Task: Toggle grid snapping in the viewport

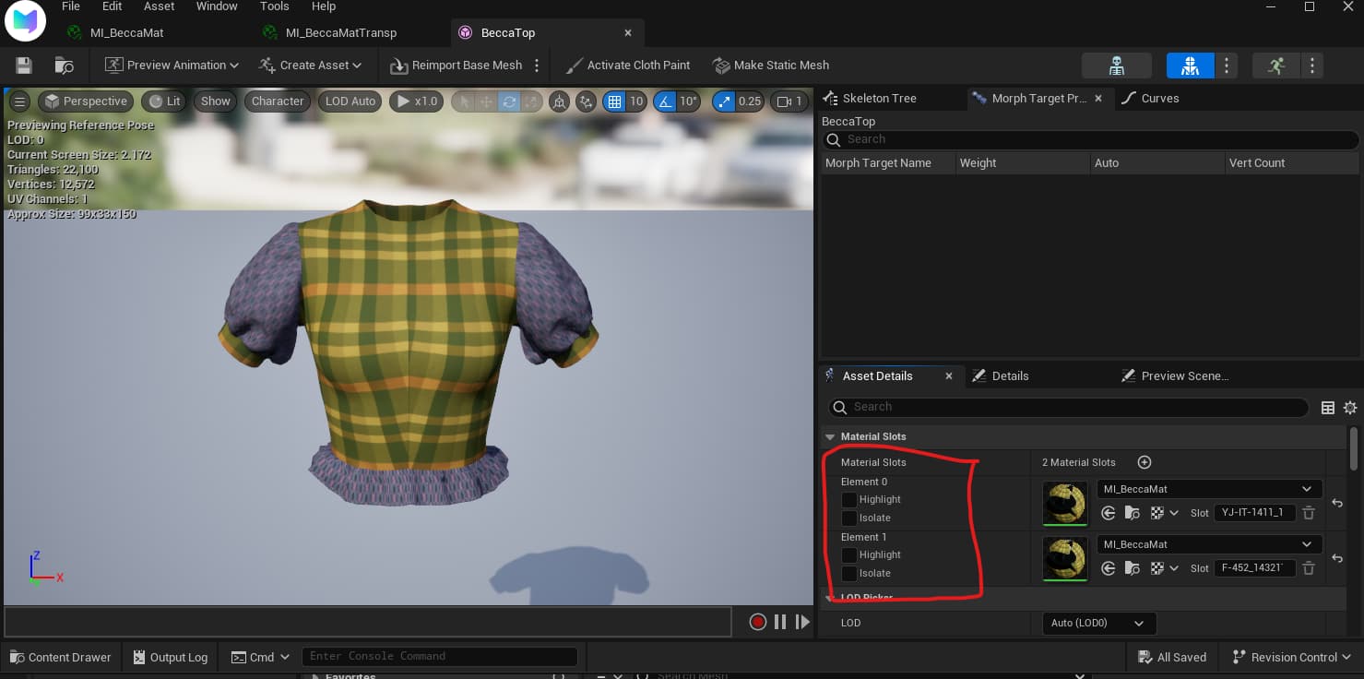Action: click(x=613, y=101)
